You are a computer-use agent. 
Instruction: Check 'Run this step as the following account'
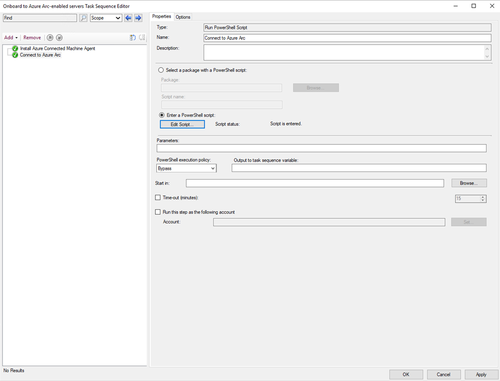[x=158, y=212]
